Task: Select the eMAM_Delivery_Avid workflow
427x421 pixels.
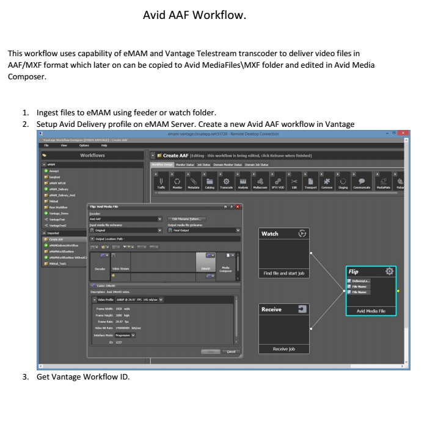Action: coord(62,195)
